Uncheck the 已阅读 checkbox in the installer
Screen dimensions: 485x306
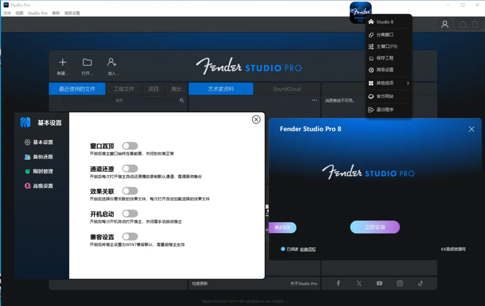click(283, 249)
